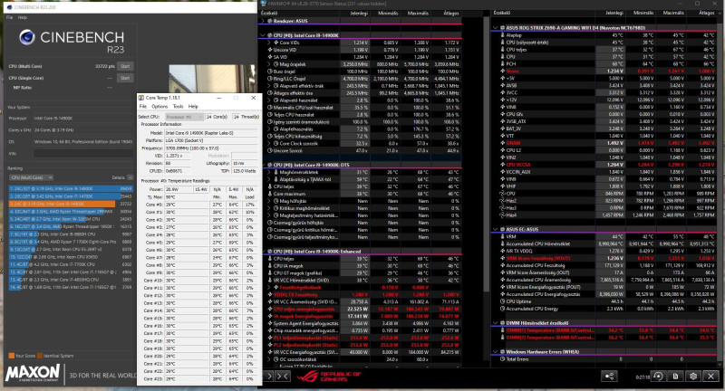This screenshot has width=725, height=391.
Task: Open Core Temp Select CPU dropdown
Action: [185, 117]
